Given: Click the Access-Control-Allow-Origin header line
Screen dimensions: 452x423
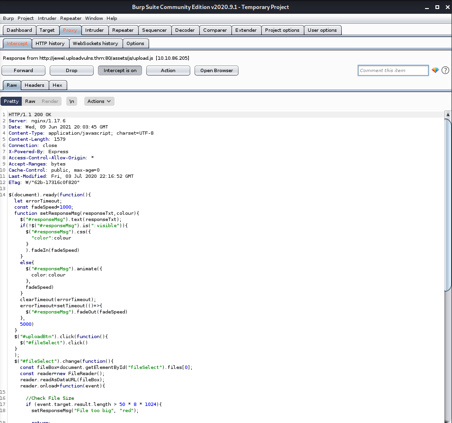Looking at the screenshot, I should (x=51, y=157).
